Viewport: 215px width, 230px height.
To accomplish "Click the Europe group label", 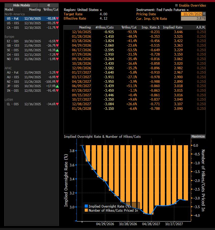I will pyautogui.click(x=9, y=37).
